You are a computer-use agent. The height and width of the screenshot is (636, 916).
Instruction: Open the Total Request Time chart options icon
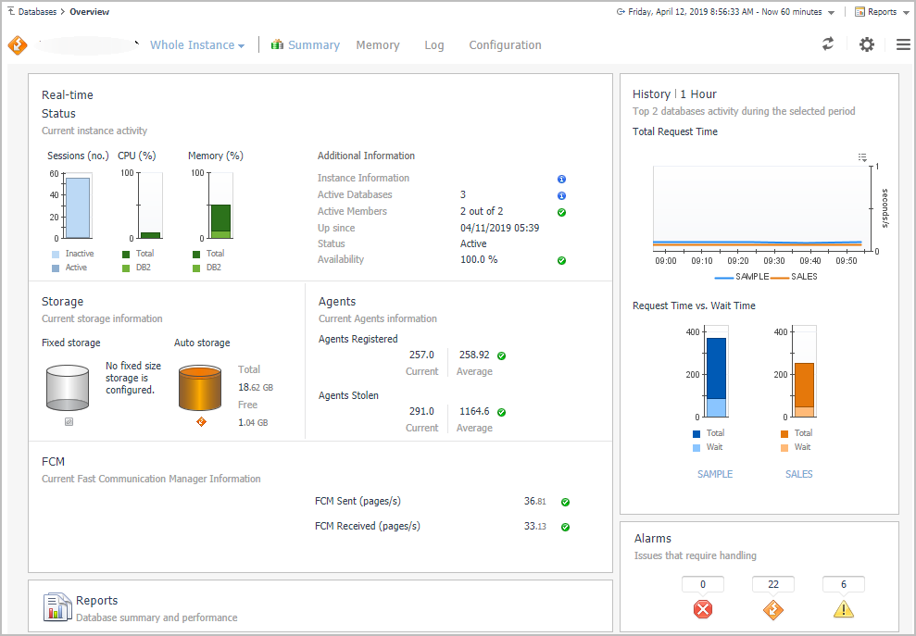click(x=862, y=157)
